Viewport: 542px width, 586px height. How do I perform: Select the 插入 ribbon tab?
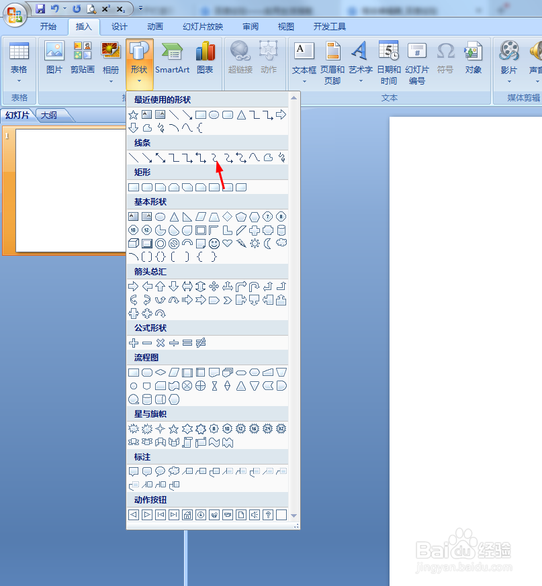[x=83, y=27]
